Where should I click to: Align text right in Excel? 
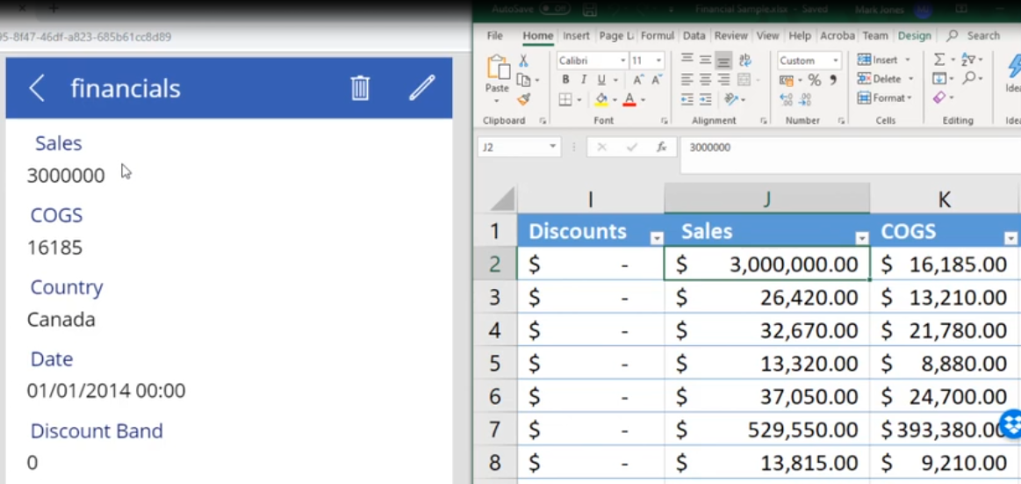pos(723,79)
